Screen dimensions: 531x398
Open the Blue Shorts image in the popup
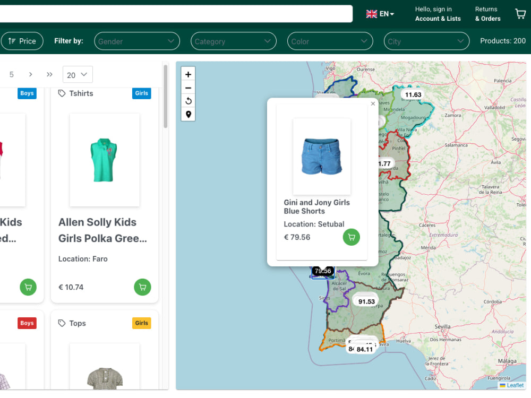tap(322, 157)
